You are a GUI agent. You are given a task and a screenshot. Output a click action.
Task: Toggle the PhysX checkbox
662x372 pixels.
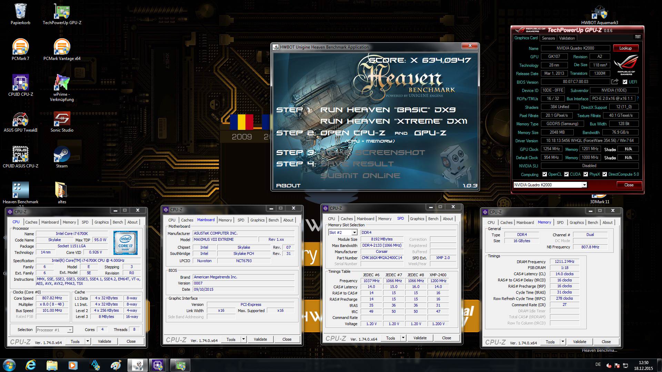tap(585, 174)
